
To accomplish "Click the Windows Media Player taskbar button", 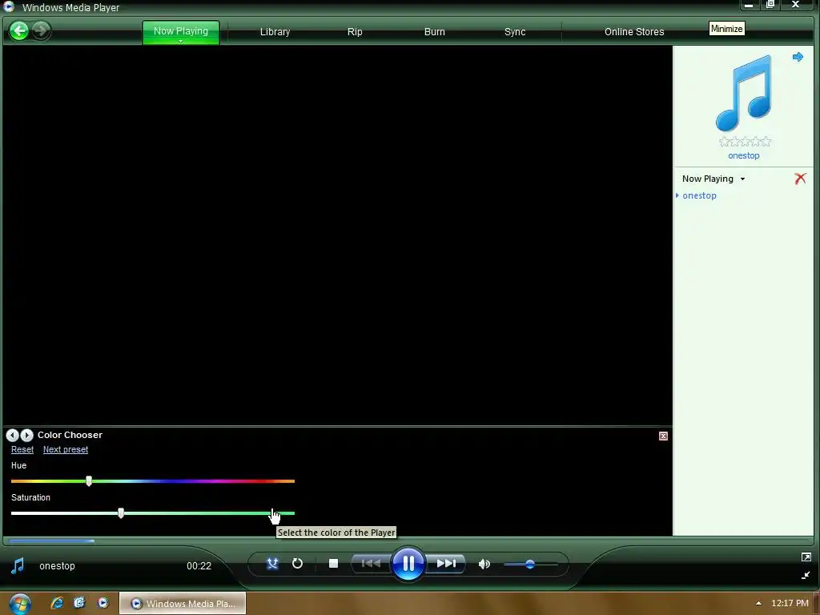I will pos(183,604).
